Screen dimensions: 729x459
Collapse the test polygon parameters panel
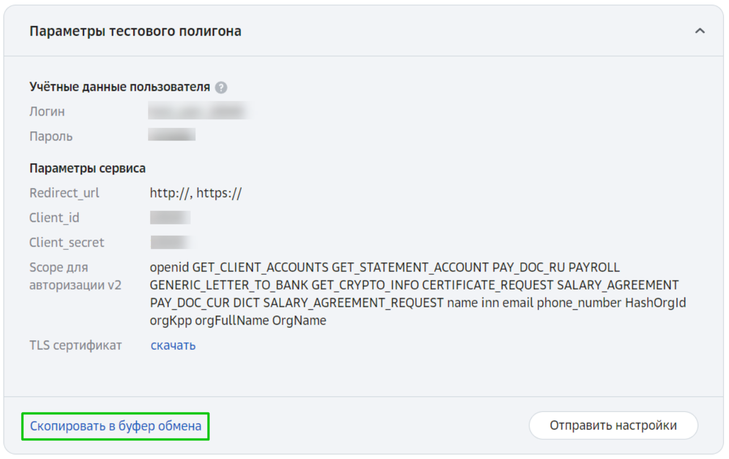point(700,31)
